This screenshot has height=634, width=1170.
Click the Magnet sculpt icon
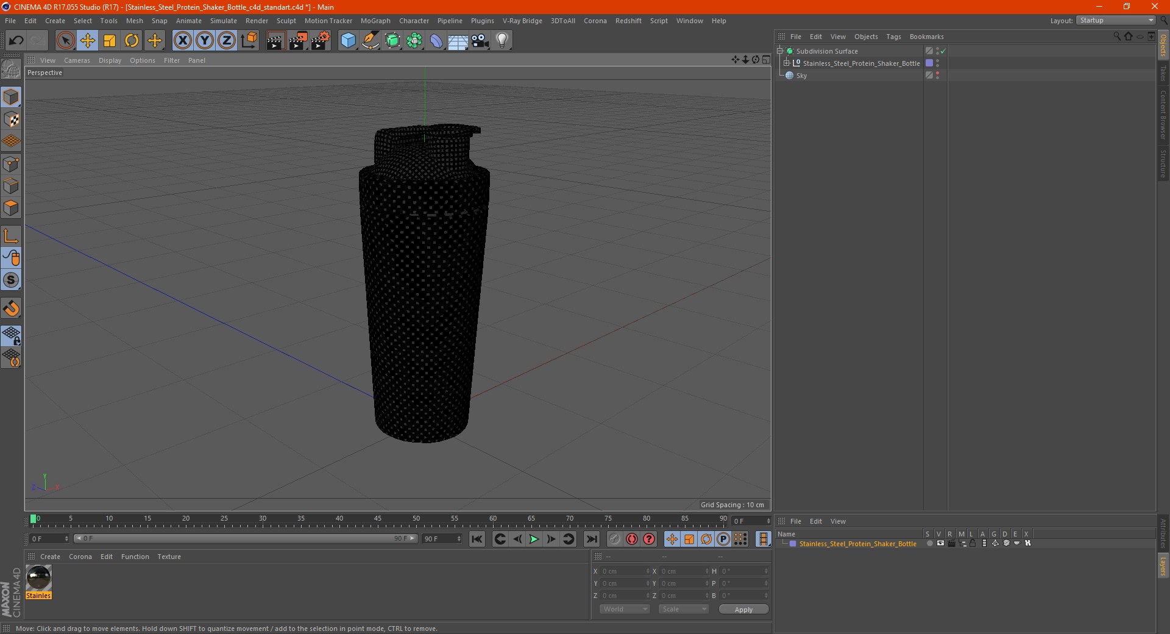click(x=11, y=308)
